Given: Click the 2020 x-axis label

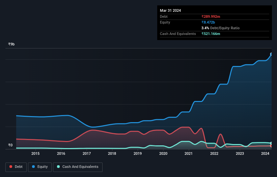Looking at the screenshot, I should tap(163, 153).
